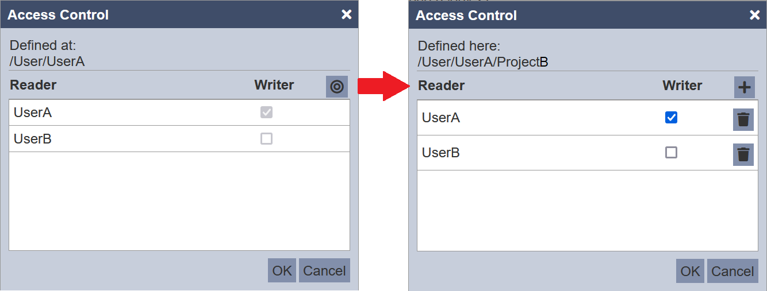767x291 pixels.
Task: Close the left Access Control dialog
Action: pos(346,14)
